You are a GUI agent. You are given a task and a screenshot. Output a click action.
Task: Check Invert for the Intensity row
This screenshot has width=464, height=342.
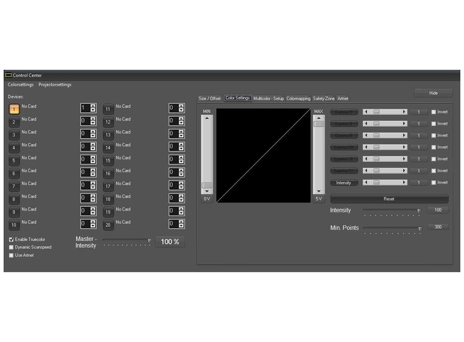coord(434,183)
